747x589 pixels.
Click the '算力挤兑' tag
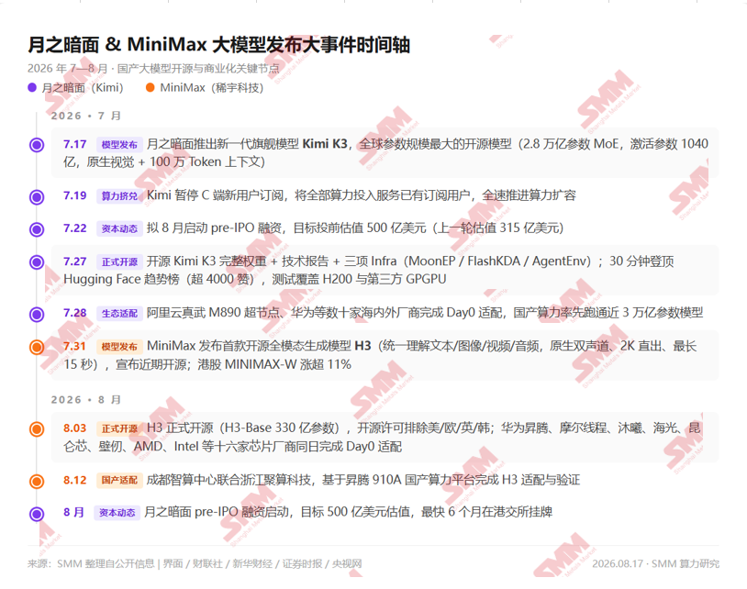tap(119, 196)
